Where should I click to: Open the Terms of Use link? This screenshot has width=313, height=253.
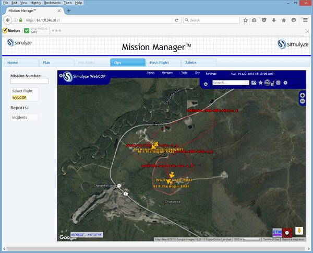point(271,239)
